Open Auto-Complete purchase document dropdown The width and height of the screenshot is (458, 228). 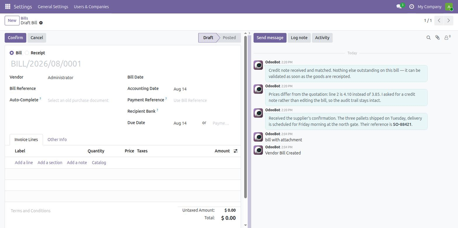tap(84, 101)
